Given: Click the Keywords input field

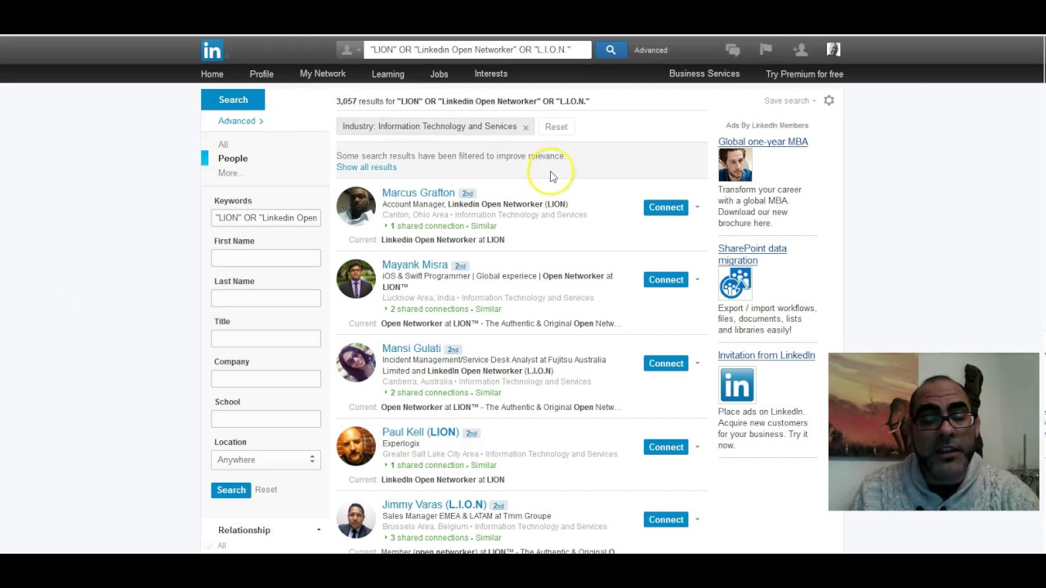Looking at the screenshot, I should click(266, 218).
